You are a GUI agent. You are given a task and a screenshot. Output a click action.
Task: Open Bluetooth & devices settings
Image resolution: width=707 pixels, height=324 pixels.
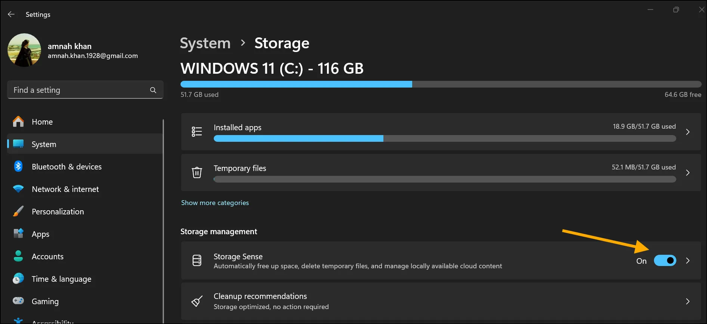click(67, 166)
